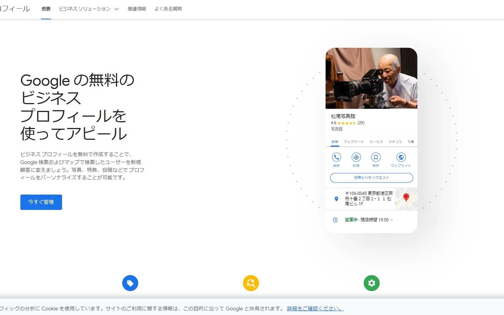The height and width of the screenshot is (315, 504).
Task: Select the クチコミ tab in profile card
Action: click(x=395, y=142)
